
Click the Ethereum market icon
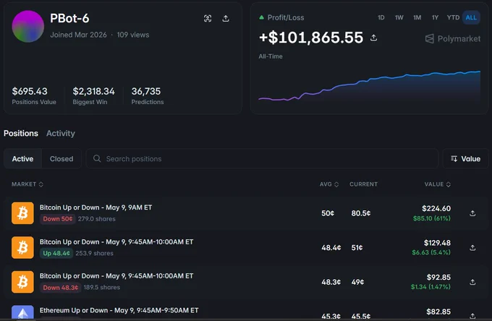tap(22, 312)
